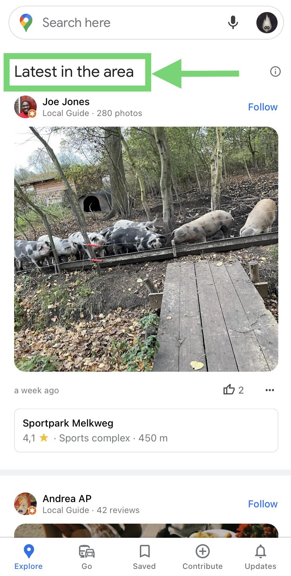
Task: Open info icon beside Latest in the area
Action: coord(275,72)
